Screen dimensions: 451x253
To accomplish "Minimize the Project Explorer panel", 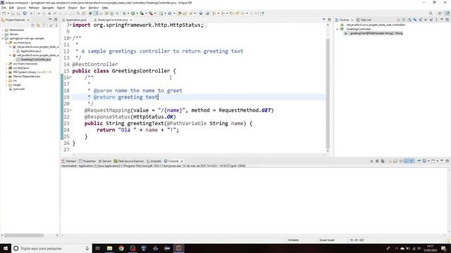I will (50, 20).
